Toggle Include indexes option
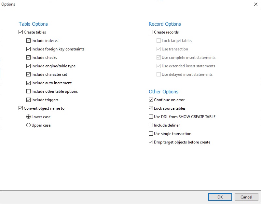Viewport: 261px width, 204px height. click(x=29, y=41)
